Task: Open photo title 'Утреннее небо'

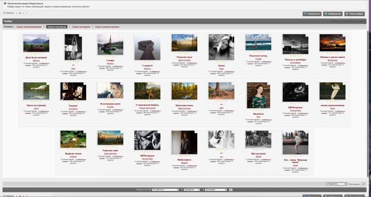Action: click(110, 150)
